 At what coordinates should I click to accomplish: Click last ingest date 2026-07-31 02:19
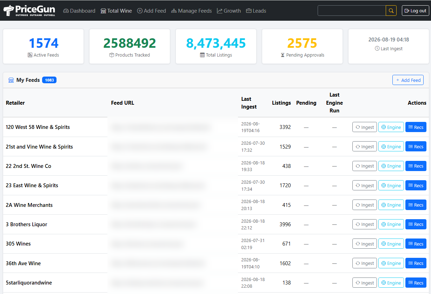click(x=253, y=244)
